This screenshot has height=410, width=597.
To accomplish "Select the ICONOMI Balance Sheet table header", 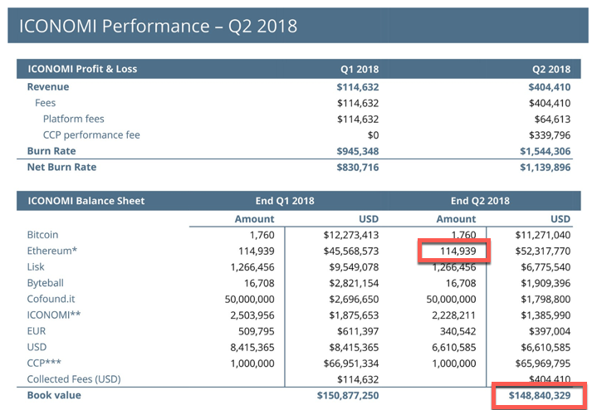I will tap(86, 200).
